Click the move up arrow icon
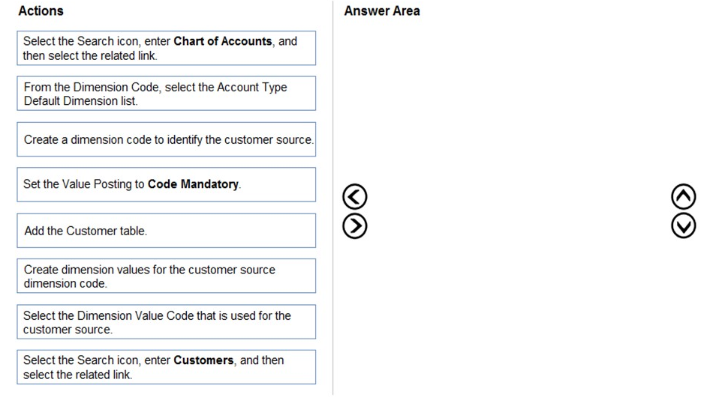Image resolution: width=713 pixels, height=403 pixels. 683,197
